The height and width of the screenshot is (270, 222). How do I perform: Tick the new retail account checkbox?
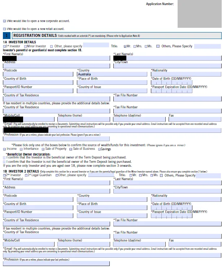(4, 29)
